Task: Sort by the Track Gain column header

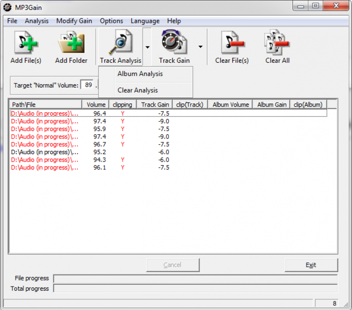Action: 154,104
